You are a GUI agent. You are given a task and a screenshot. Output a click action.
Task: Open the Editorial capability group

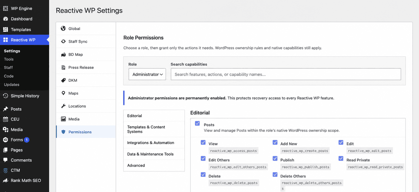click(154, 116)
